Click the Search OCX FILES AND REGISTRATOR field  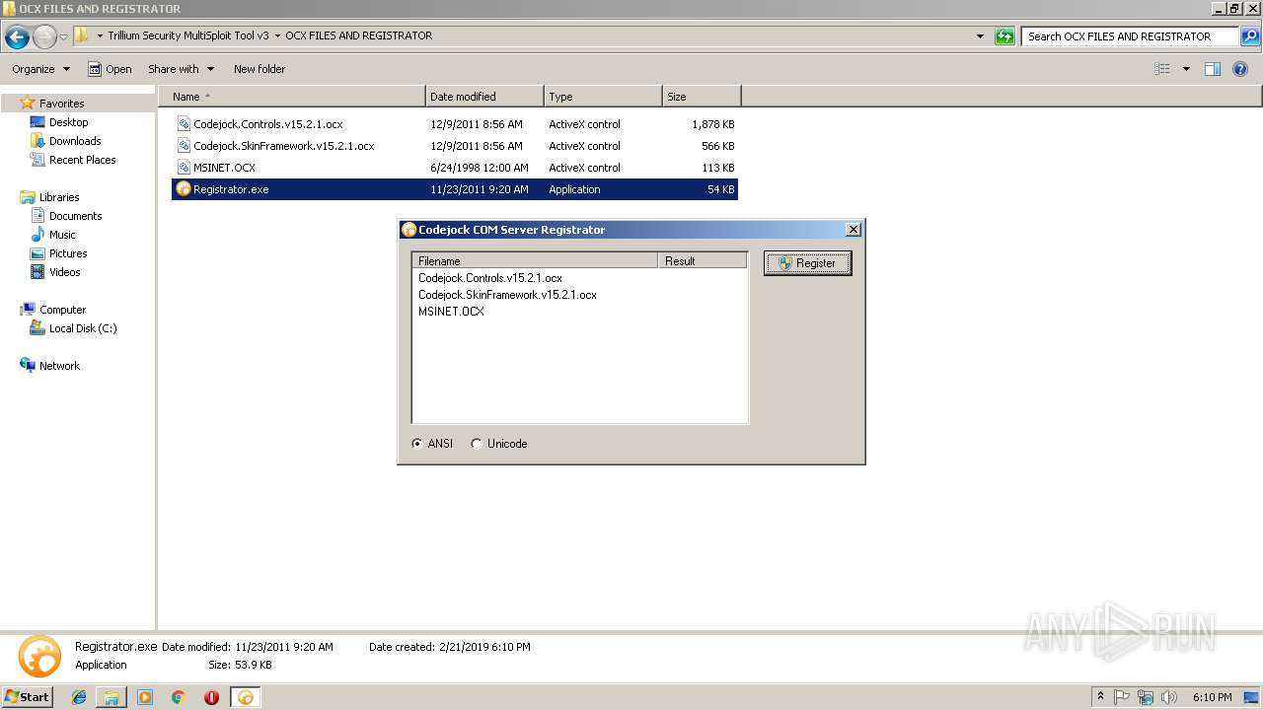pos(1130,36)
